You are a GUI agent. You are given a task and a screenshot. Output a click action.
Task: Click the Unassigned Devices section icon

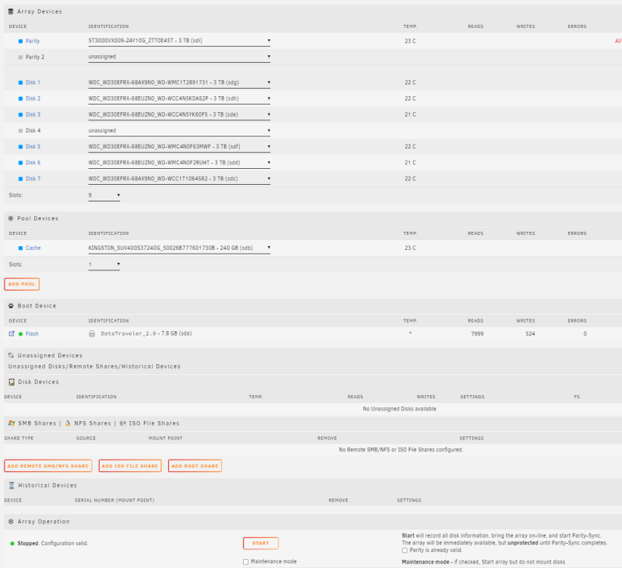click(x=11, y=355)
